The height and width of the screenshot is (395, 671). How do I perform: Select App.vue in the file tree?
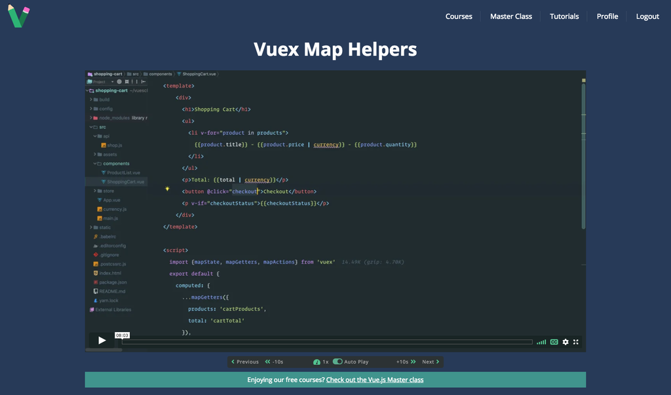109,200
